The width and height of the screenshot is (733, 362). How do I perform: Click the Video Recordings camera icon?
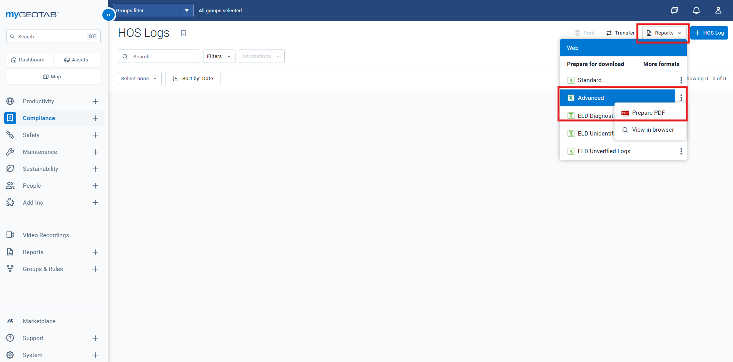coord(10,235)
